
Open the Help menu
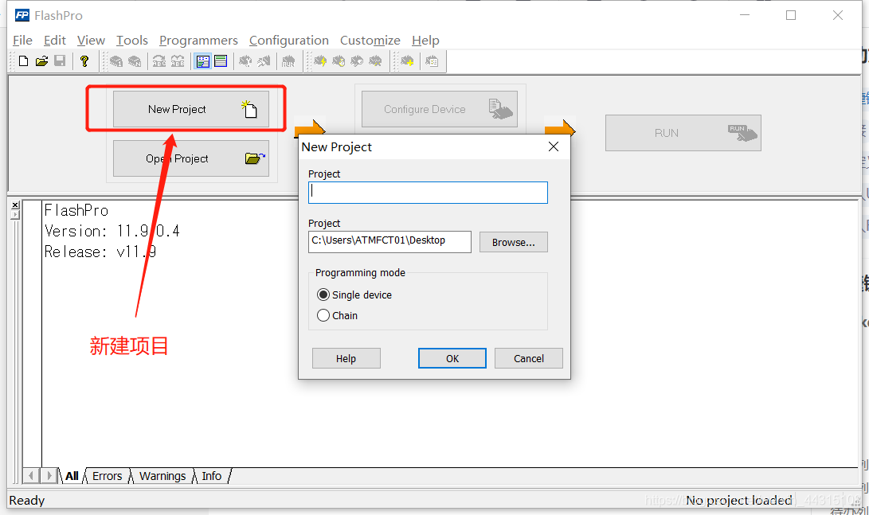click(425, 41)
